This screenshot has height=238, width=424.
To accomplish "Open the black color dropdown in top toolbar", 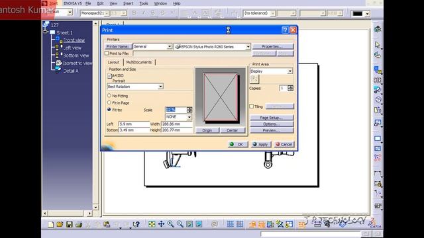I will [367, 13].
